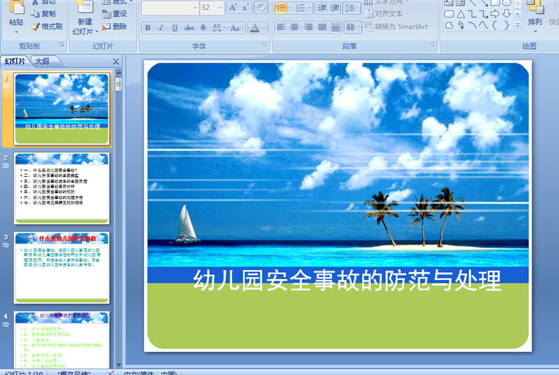559x375 pixels.
Task: Click the font color A swatch button
Action: tap(253, 28)
